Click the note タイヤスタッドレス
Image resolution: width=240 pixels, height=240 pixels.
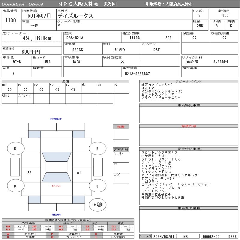156,172
